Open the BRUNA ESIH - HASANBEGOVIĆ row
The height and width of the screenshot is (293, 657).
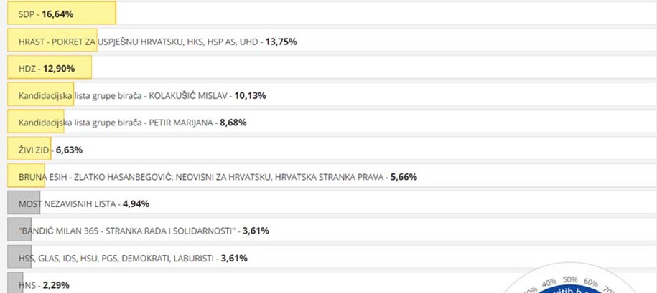pyautogui.click(x=332, y=176)
